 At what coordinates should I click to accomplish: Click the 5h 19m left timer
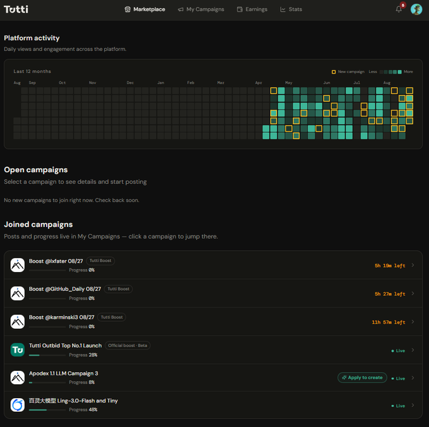pos(390,266)
